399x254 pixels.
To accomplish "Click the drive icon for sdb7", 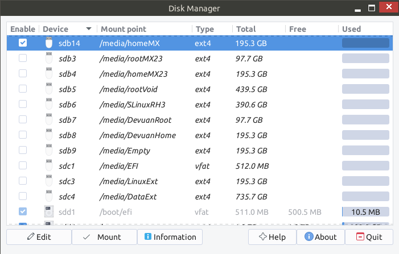I will click(x=49, y=120).
